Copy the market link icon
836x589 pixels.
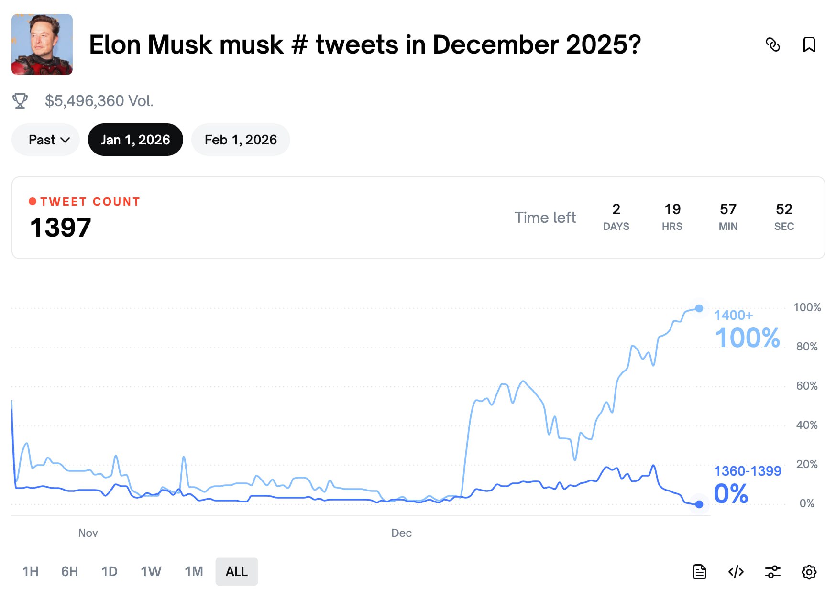(773, 44)
